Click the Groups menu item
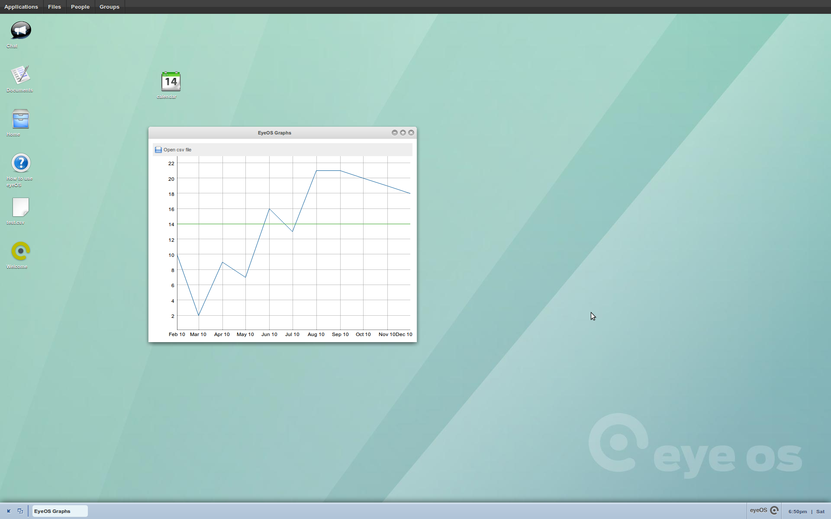The height and width of the screenshot is (519, 831). [109, 6]
